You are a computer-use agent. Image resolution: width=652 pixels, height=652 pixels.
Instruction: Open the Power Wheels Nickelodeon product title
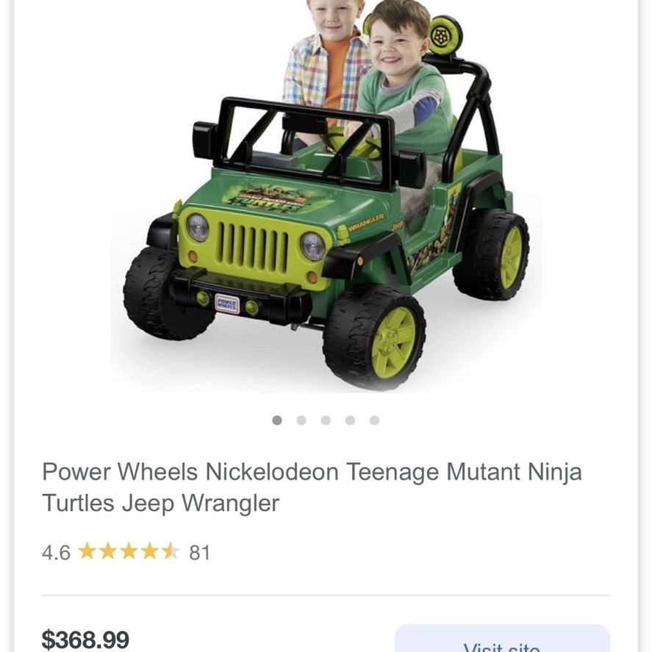312,487
